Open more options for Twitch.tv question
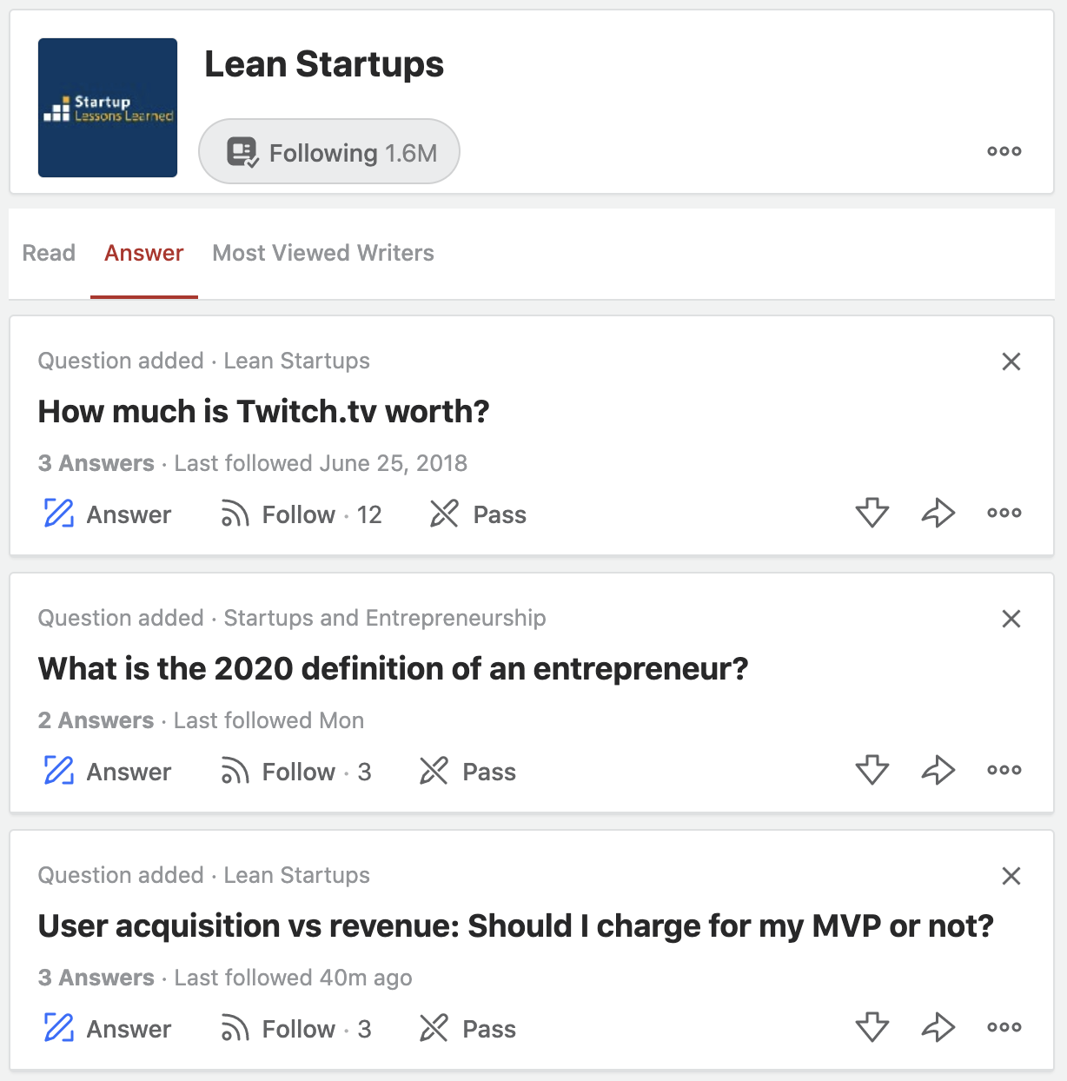1067x1081 pixels. click(1004, 513)
